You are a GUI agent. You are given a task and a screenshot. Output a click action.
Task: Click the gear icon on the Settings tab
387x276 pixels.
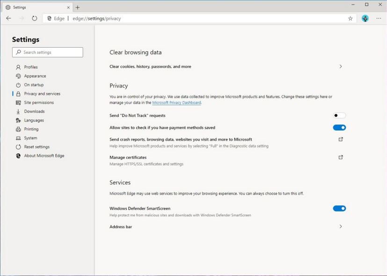coord(8,7)
